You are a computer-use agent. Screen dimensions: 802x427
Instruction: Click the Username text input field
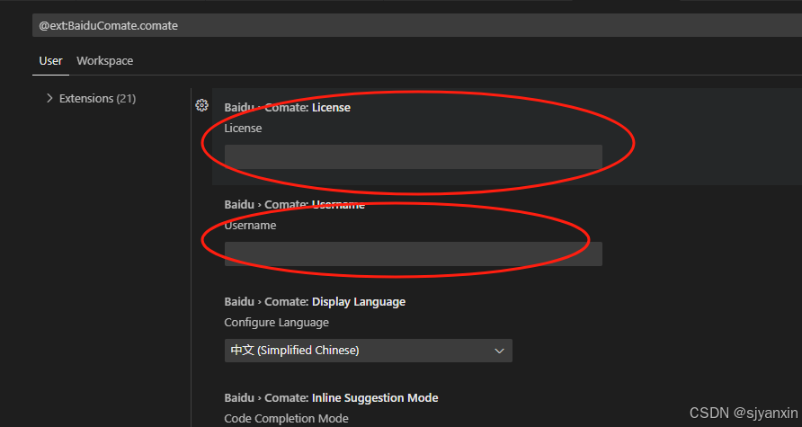(414, 254)
